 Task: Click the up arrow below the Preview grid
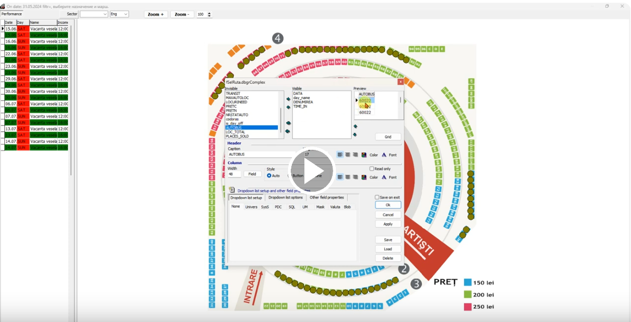point(355,126)
